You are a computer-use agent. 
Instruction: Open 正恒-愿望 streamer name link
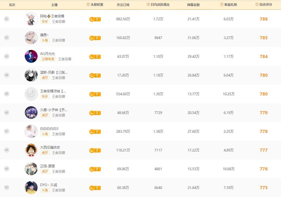pos(47,166)
